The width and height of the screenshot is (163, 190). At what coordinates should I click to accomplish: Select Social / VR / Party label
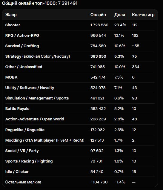(22, 151)
